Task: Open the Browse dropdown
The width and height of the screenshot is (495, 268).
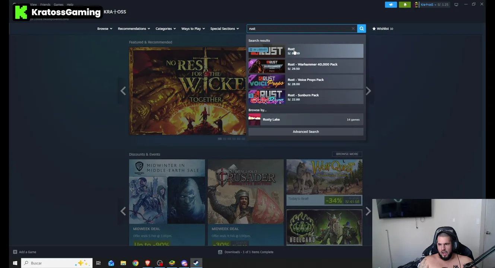Action: [x=105, y=29]
